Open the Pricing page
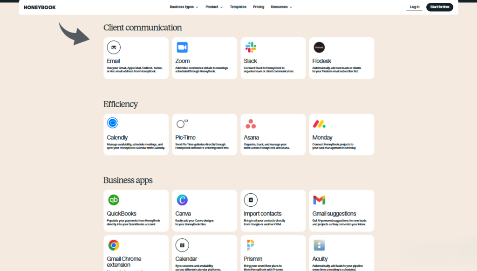477x271 pixels. [x=259, y=7]
